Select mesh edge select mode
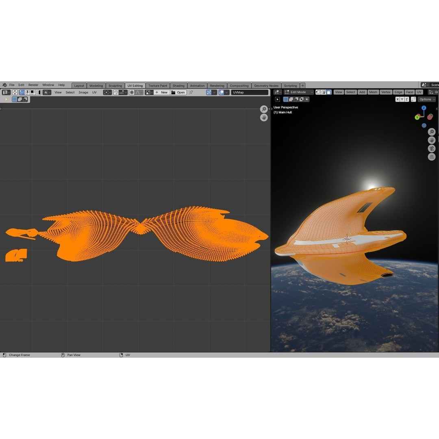Screen dimensions: 439x439 click(x=324, y=92)
